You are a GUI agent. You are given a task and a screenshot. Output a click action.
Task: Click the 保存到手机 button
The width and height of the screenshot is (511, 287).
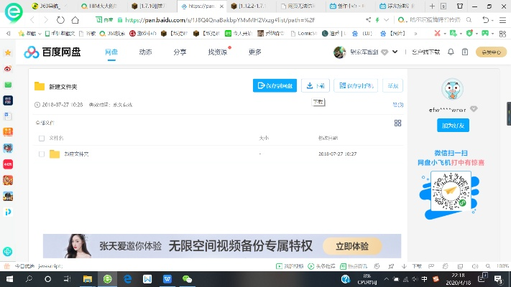pos(356,85)
